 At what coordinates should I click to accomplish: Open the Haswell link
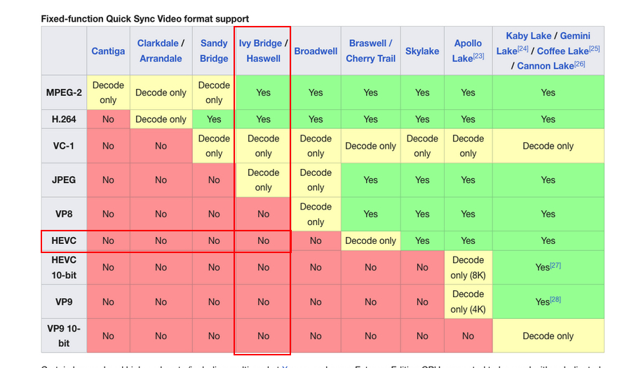[x=263, y=59]
